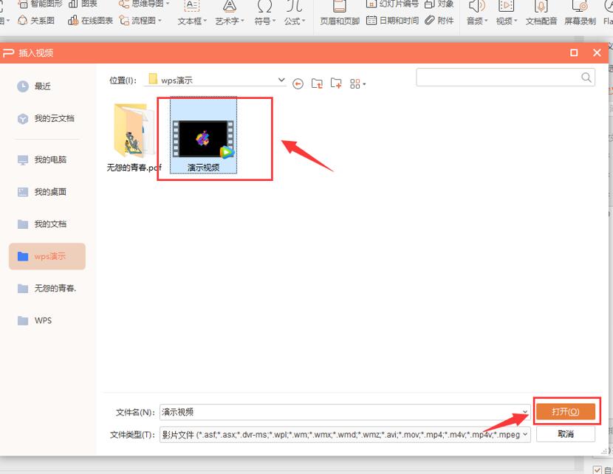
Task: Select the wps演示 sidebar folder
Action: coord(49,256)
